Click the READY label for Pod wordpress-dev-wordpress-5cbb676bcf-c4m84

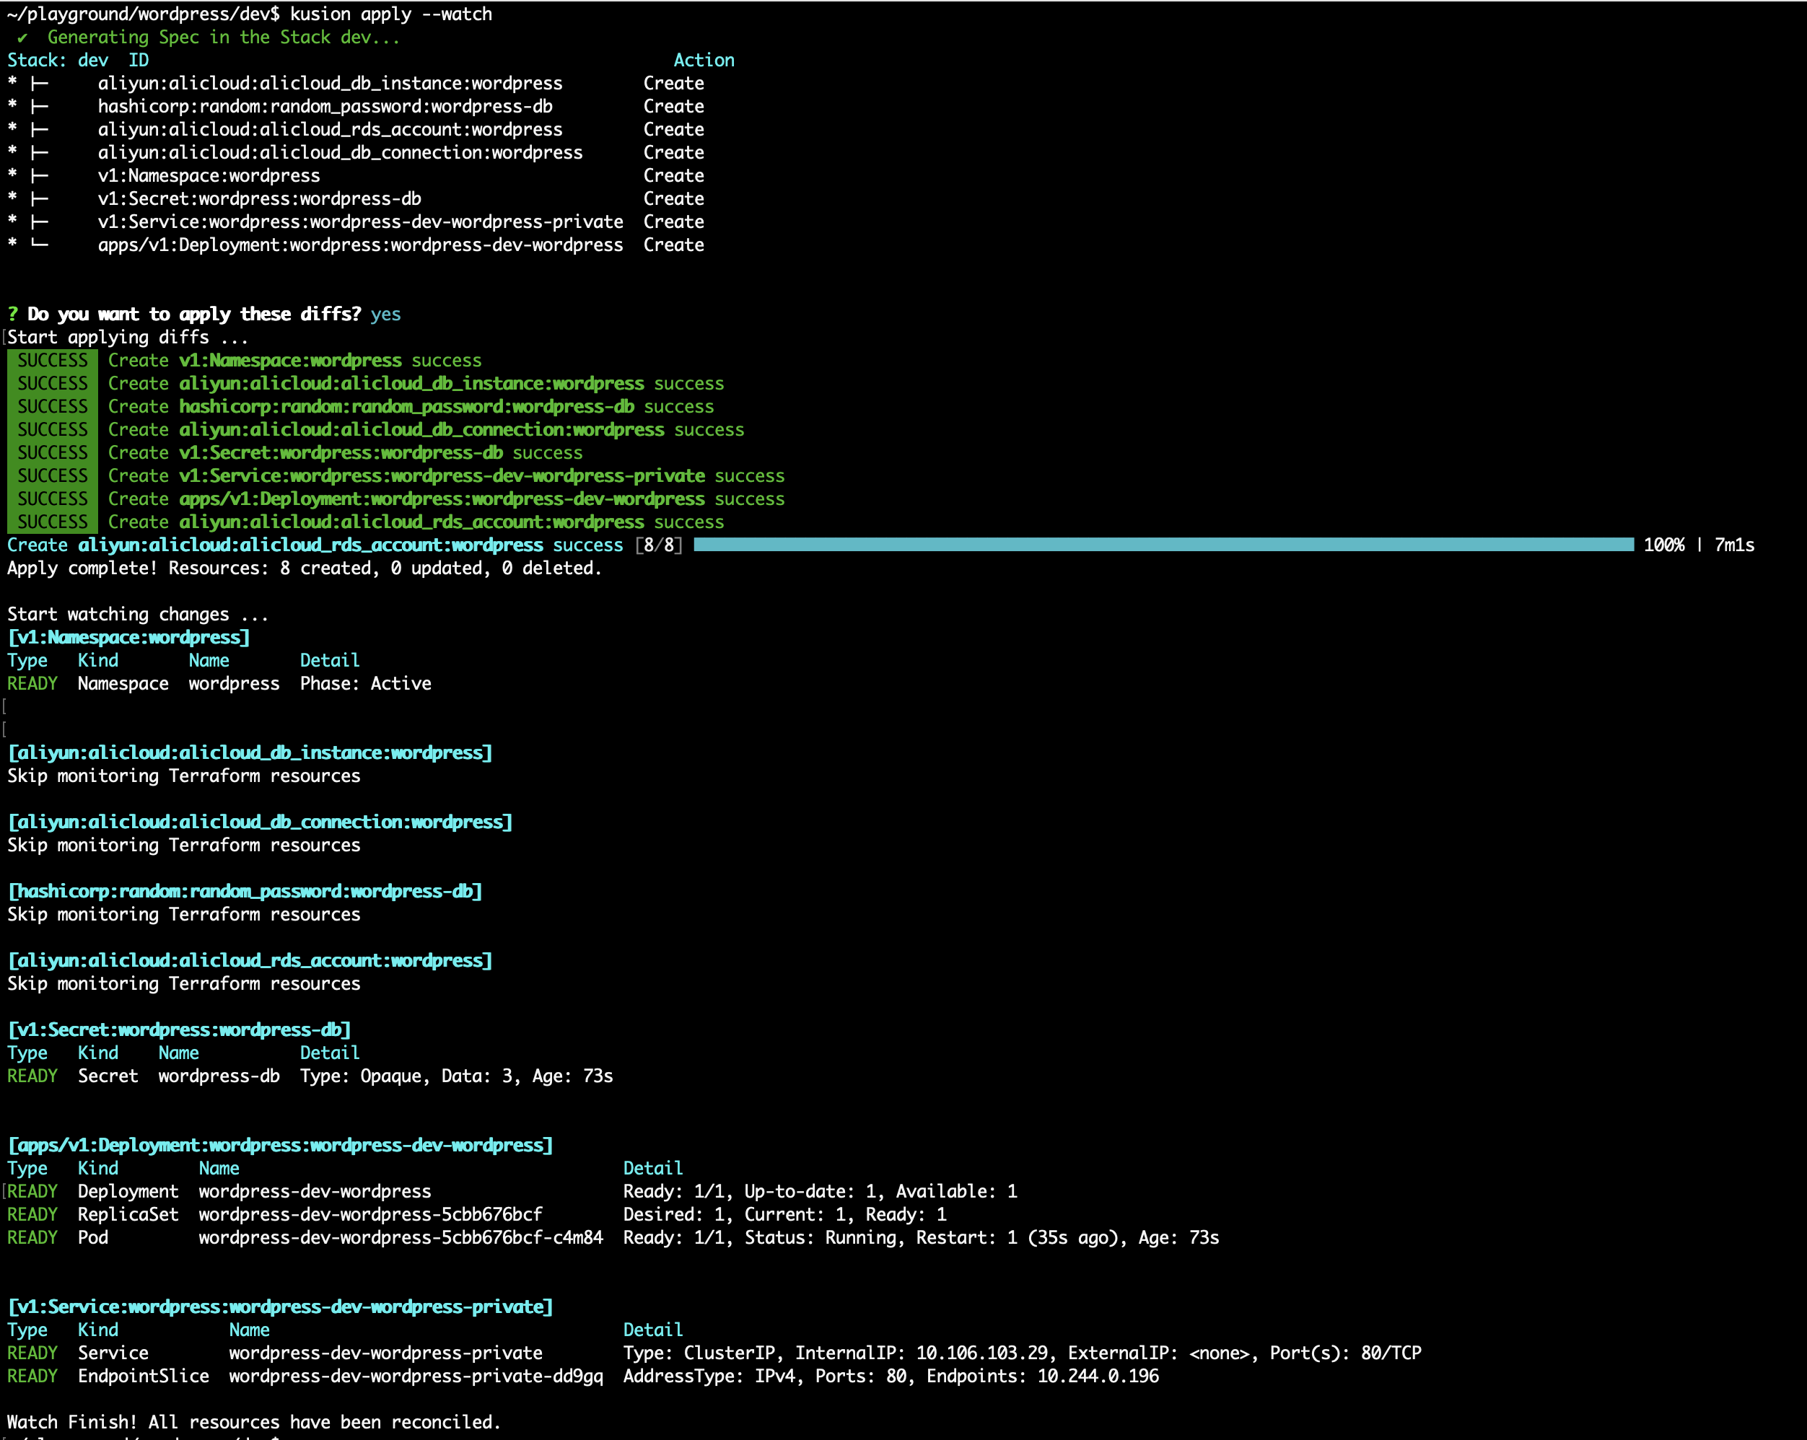pyautogui.click(x=32, y=1237)
